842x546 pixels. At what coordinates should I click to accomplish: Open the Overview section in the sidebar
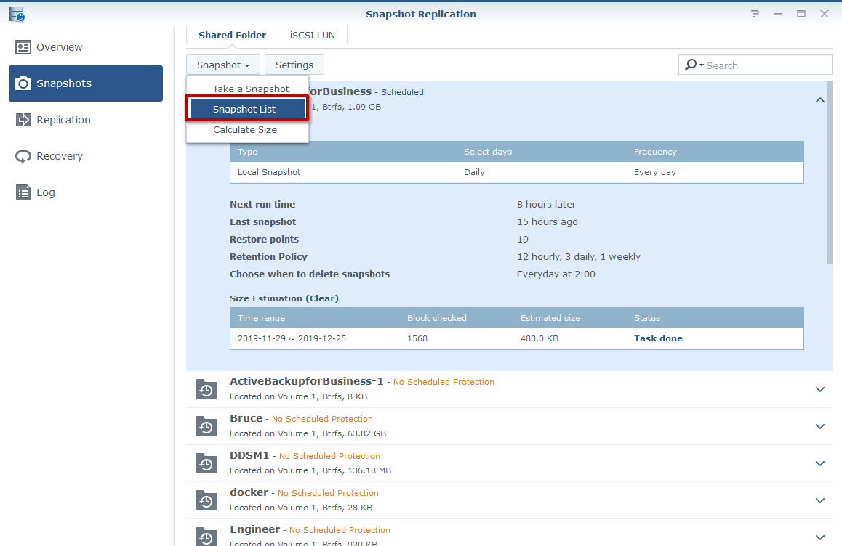[x=57, y=46]
